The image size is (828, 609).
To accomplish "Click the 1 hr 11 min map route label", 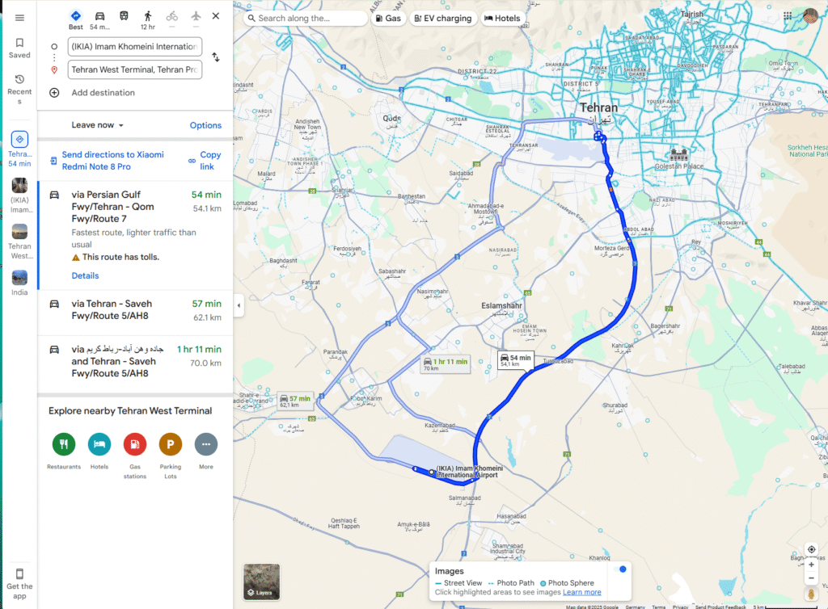I will click(446, 364).
